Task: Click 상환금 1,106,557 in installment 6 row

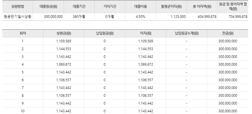Action: (64, 80)
